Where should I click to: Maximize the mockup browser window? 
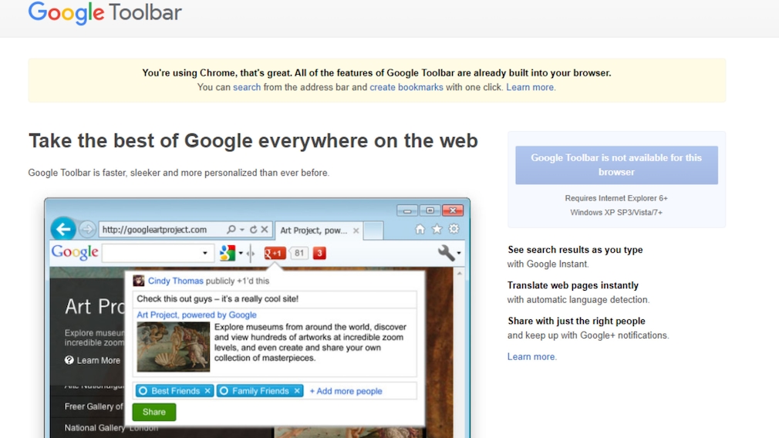tap(430, 211)
